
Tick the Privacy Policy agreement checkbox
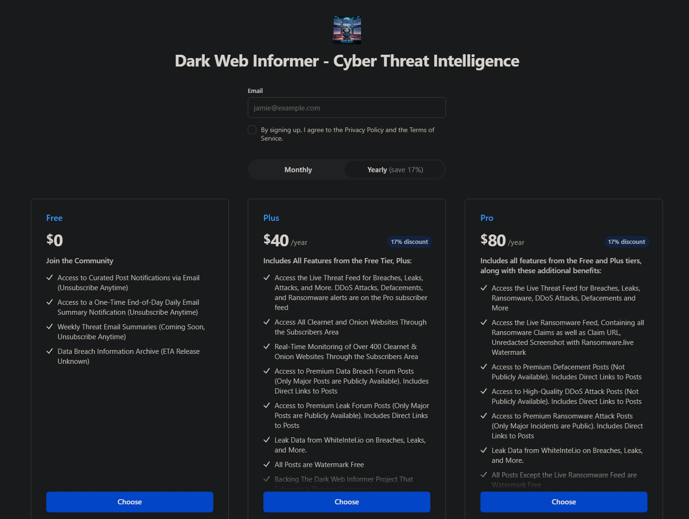pos(252,130)
